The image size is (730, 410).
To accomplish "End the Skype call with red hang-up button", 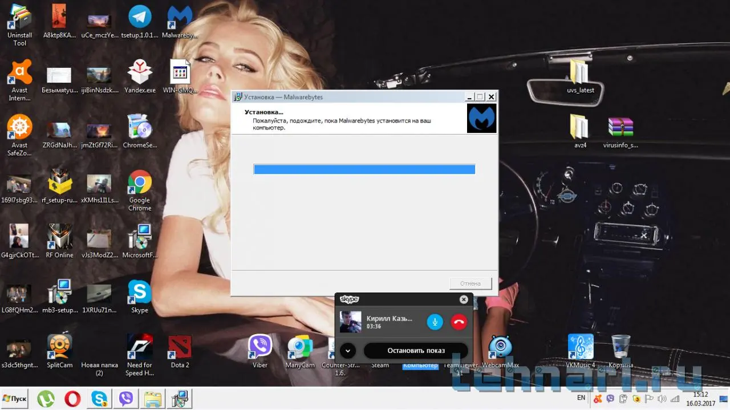I will click(x=459, y=322).
